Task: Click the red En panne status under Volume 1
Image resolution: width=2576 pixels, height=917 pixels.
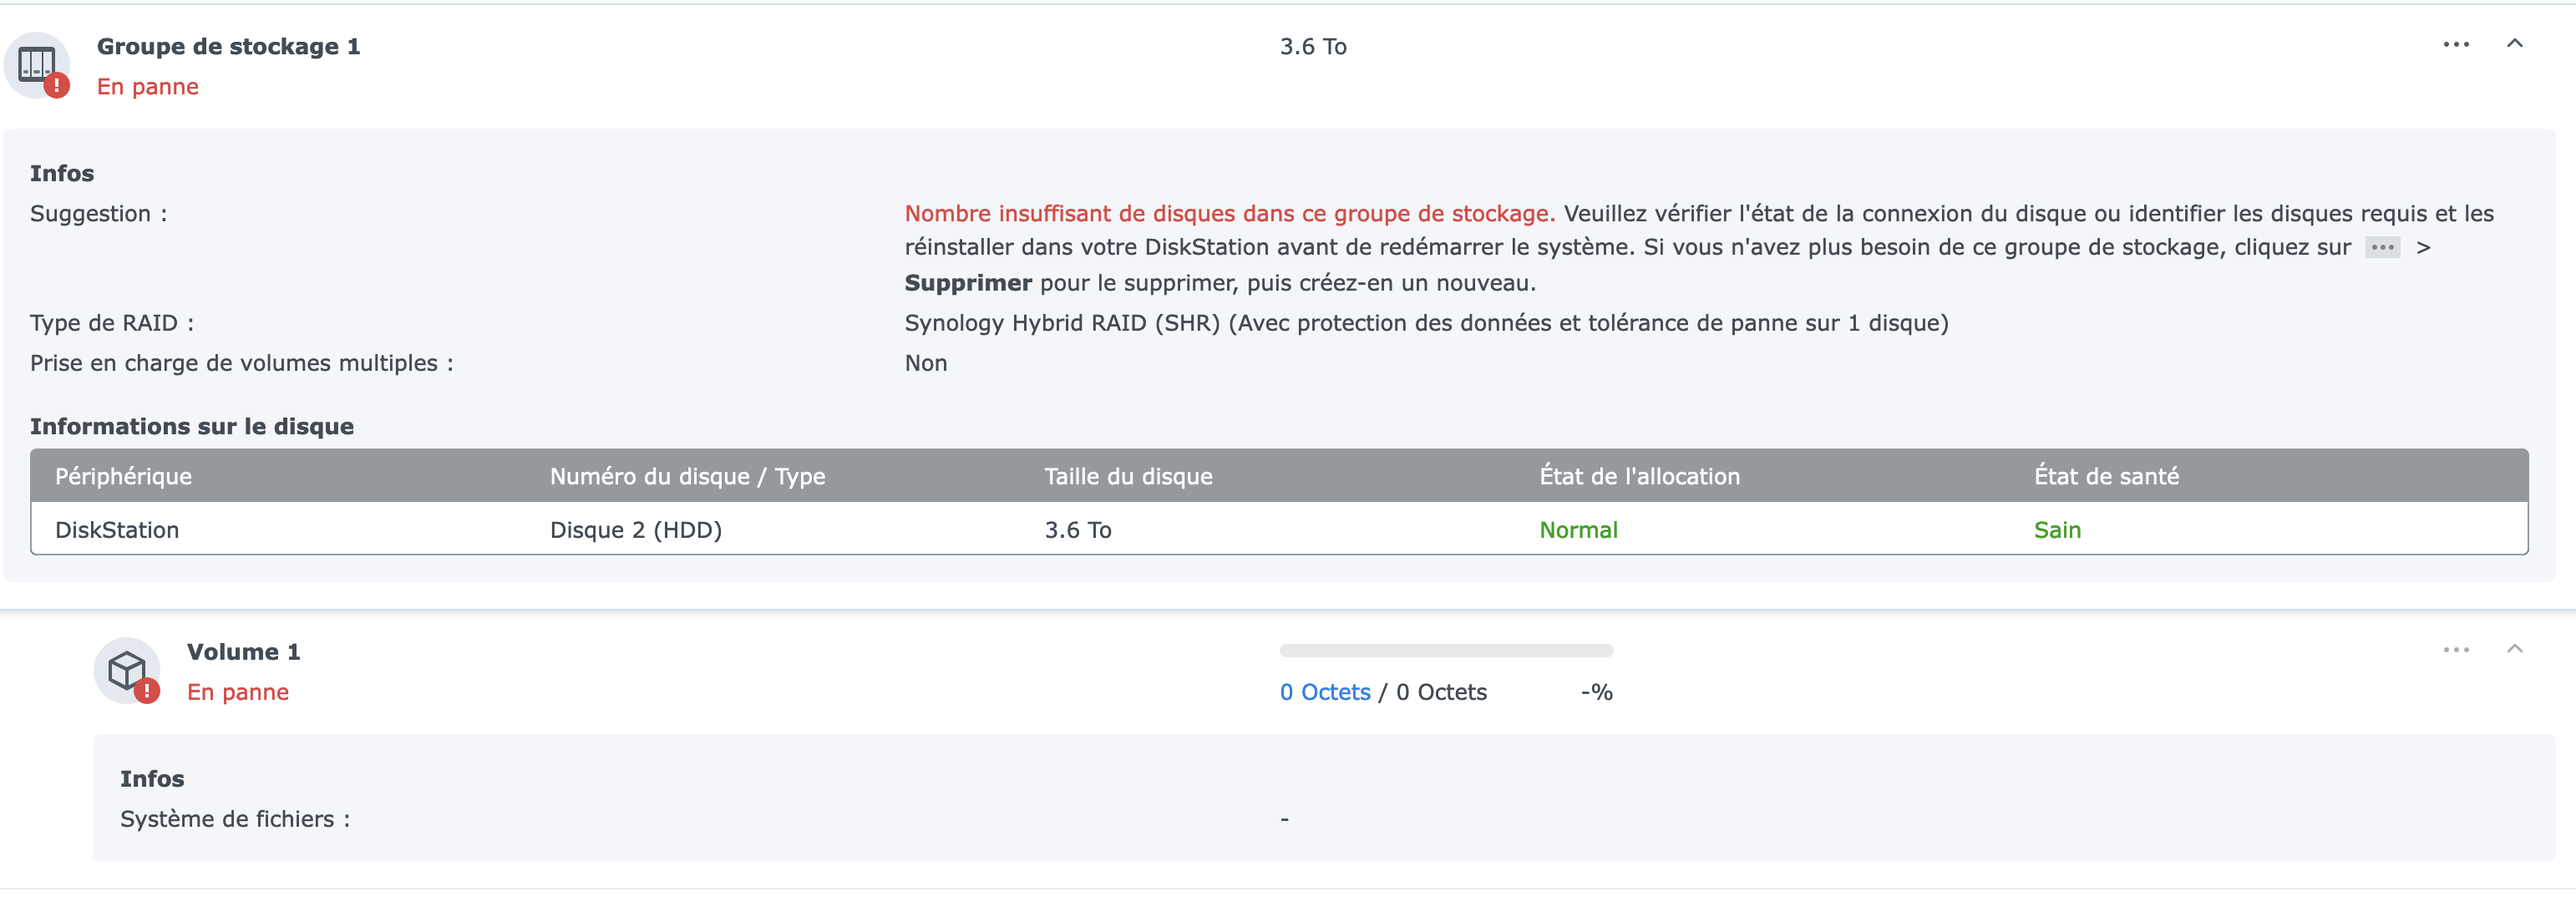Action: point(237,692)
